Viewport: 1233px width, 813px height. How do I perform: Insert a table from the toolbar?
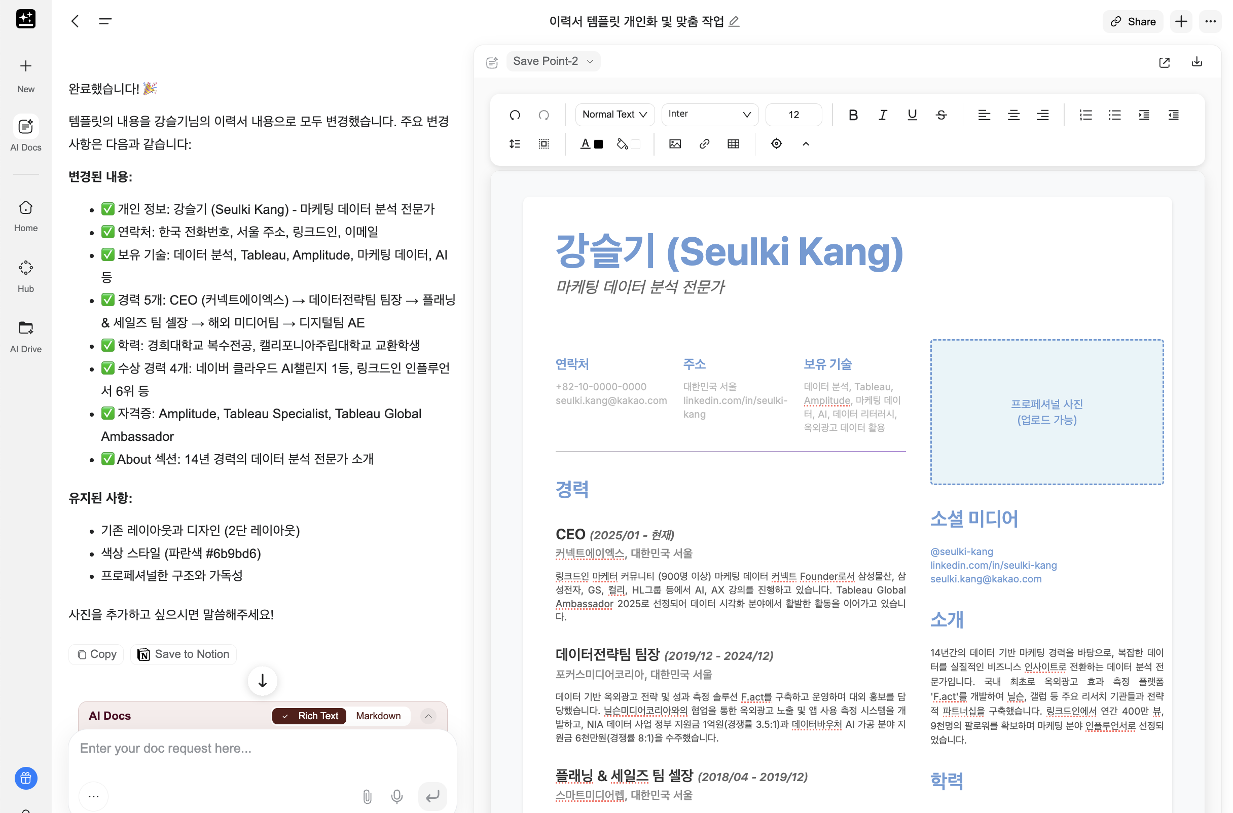point(733,143)
